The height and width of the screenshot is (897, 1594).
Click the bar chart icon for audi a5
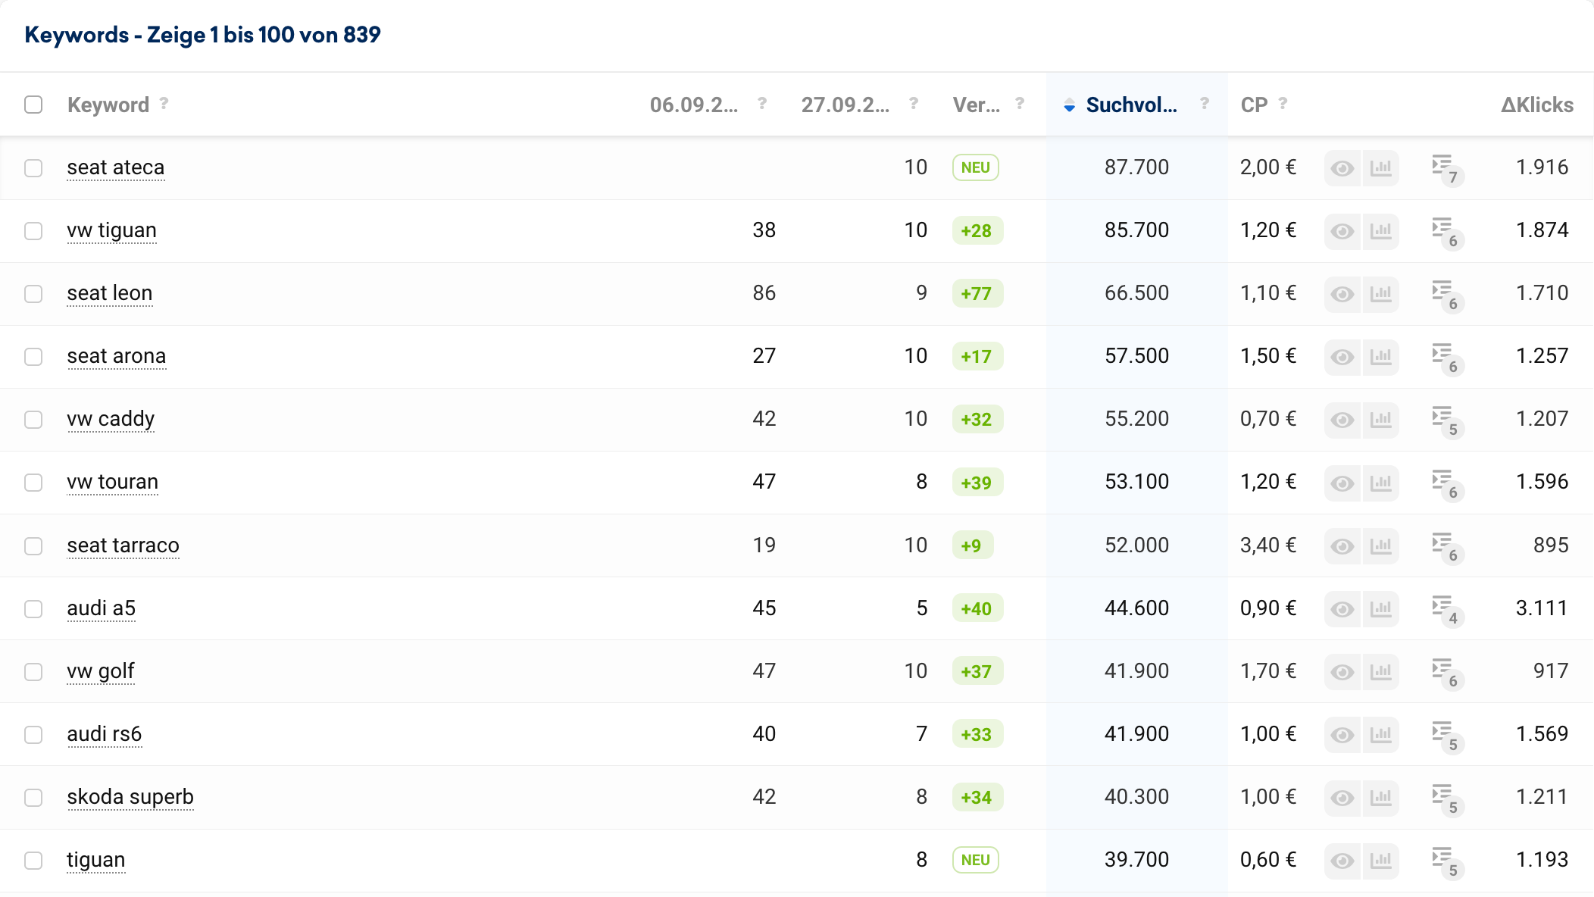coord(1380,608)
